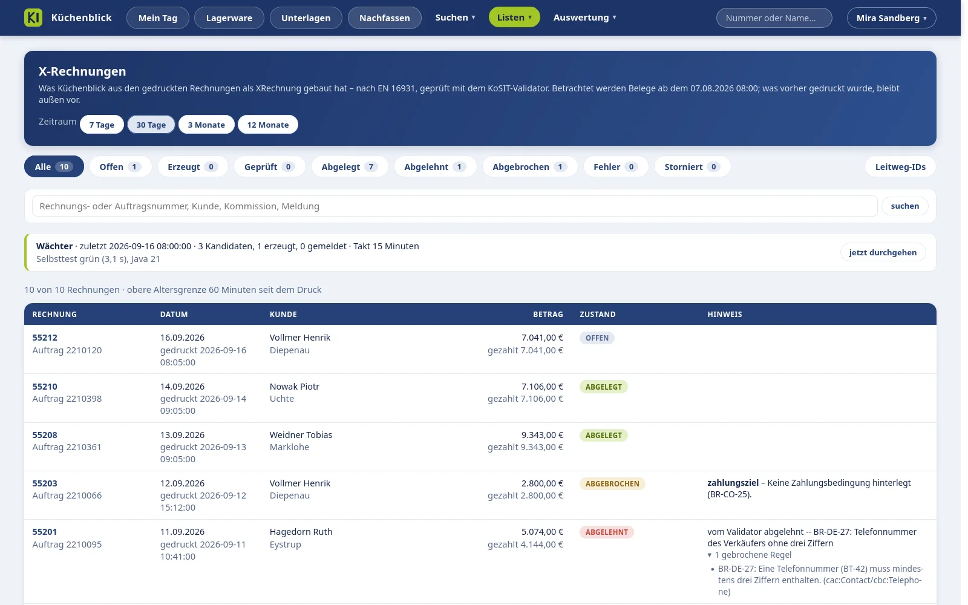Screen dimensions: 968x605
Task: Open invoice 55201
Action: tap(45, 532)
